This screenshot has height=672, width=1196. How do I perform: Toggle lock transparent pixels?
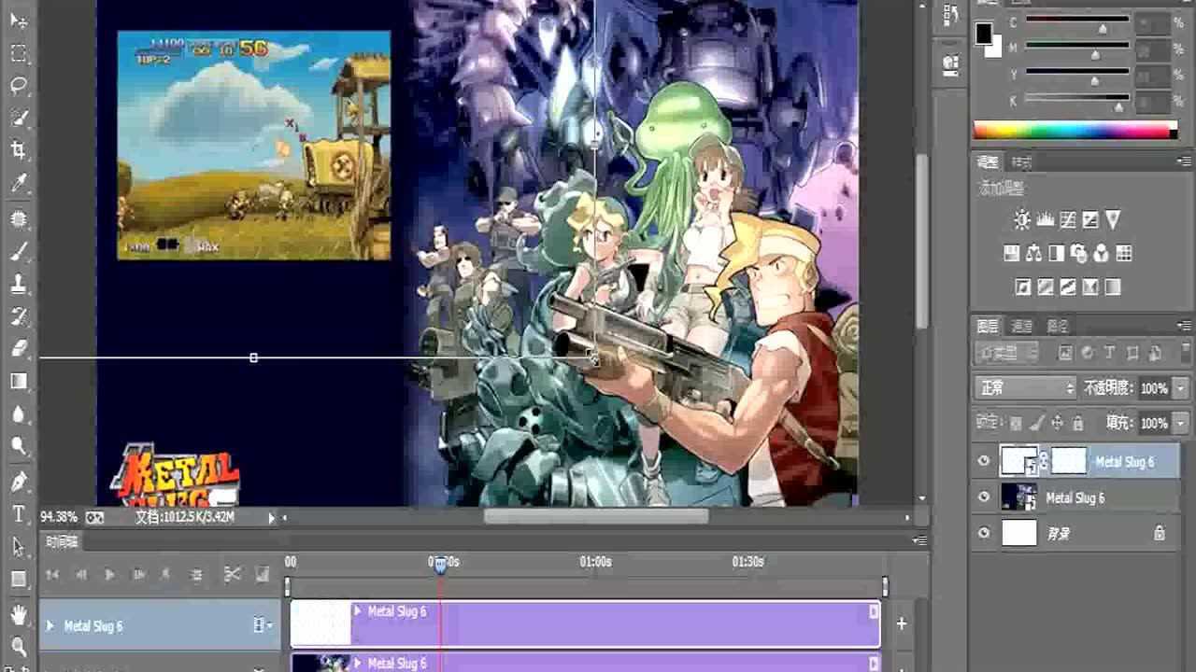pyautogui.click(x=1017, y=423)
